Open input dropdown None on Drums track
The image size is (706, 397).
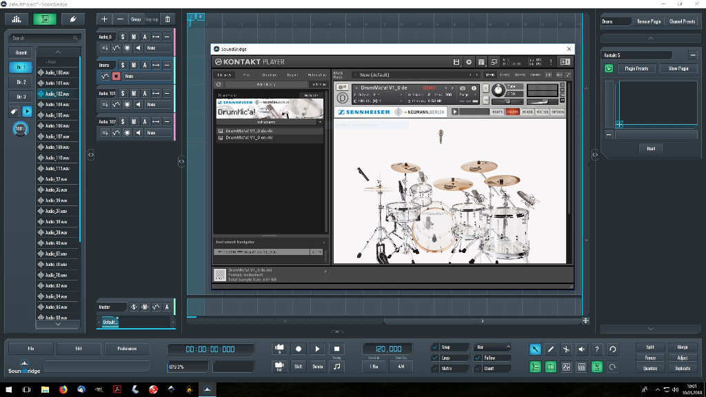148,76
